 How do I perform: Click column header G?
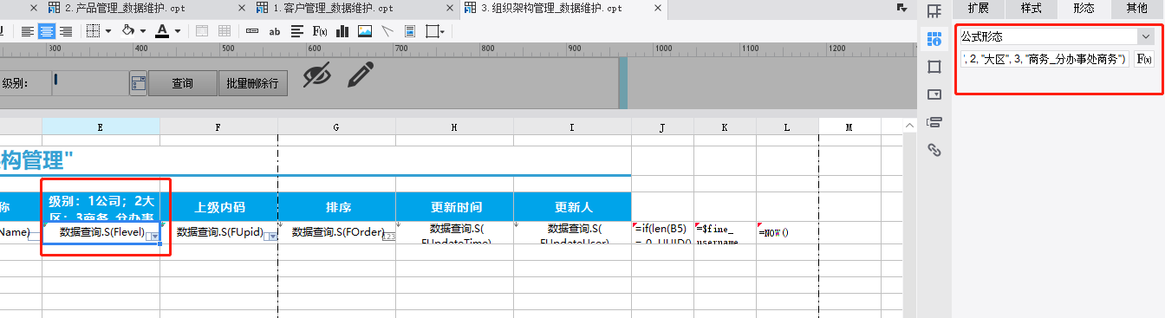(x=336, y=127)
